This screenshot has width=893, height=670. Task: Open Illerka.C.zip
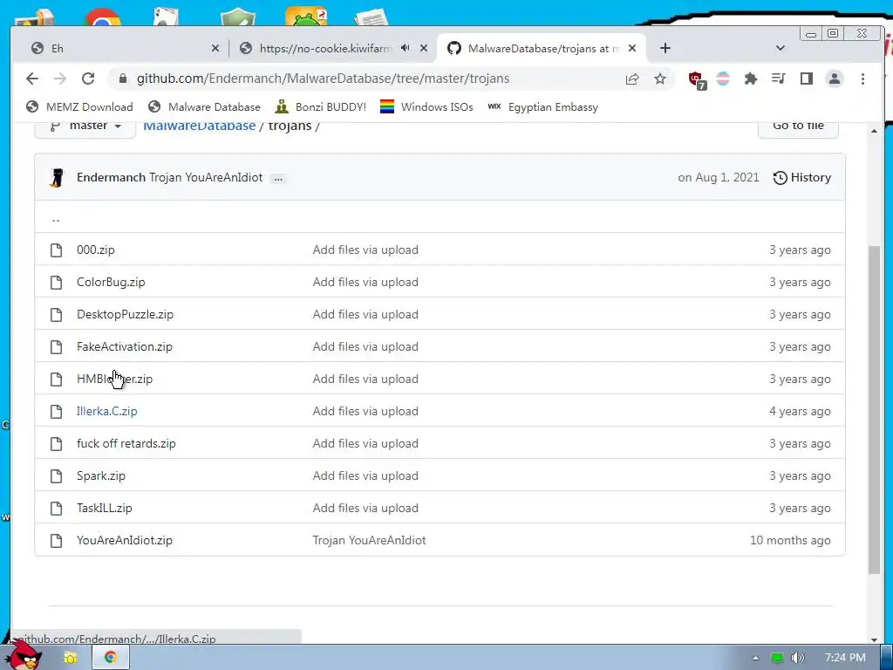(107, 412)
